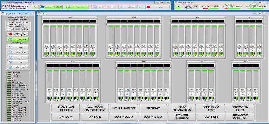Click the REMOTE CRIO annunciator
The height and width of the screenshot is (124, 269).
pos(240,108)
